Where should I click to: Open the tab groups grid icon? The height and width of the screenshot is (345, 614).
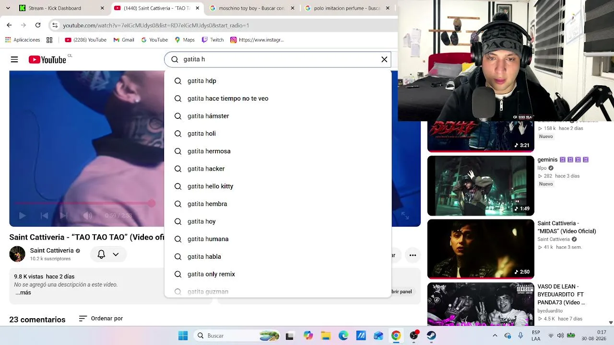(x=49, y=40)
